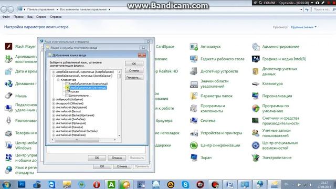Open Автозапуск in Control Panel

click(x=205, y=47)
